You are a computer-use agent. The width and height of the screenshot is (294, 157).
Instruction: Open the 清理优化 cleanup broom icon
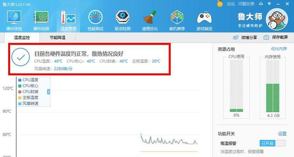pos(150,17)
